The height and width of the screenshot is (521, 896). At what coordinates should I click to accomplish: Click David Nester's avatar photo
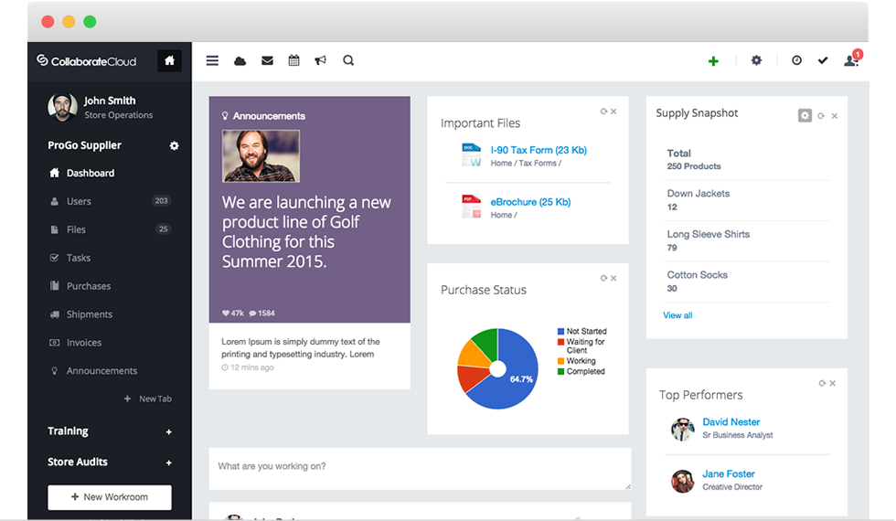[682, 429]
